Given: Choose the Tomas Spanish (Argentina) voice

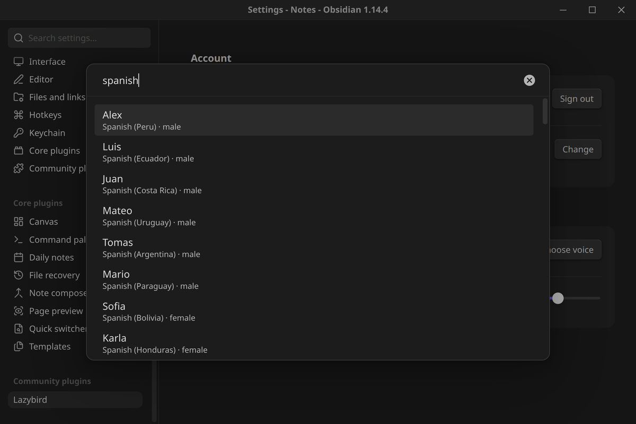Looking at the screenshot, I should pos(314,248).
